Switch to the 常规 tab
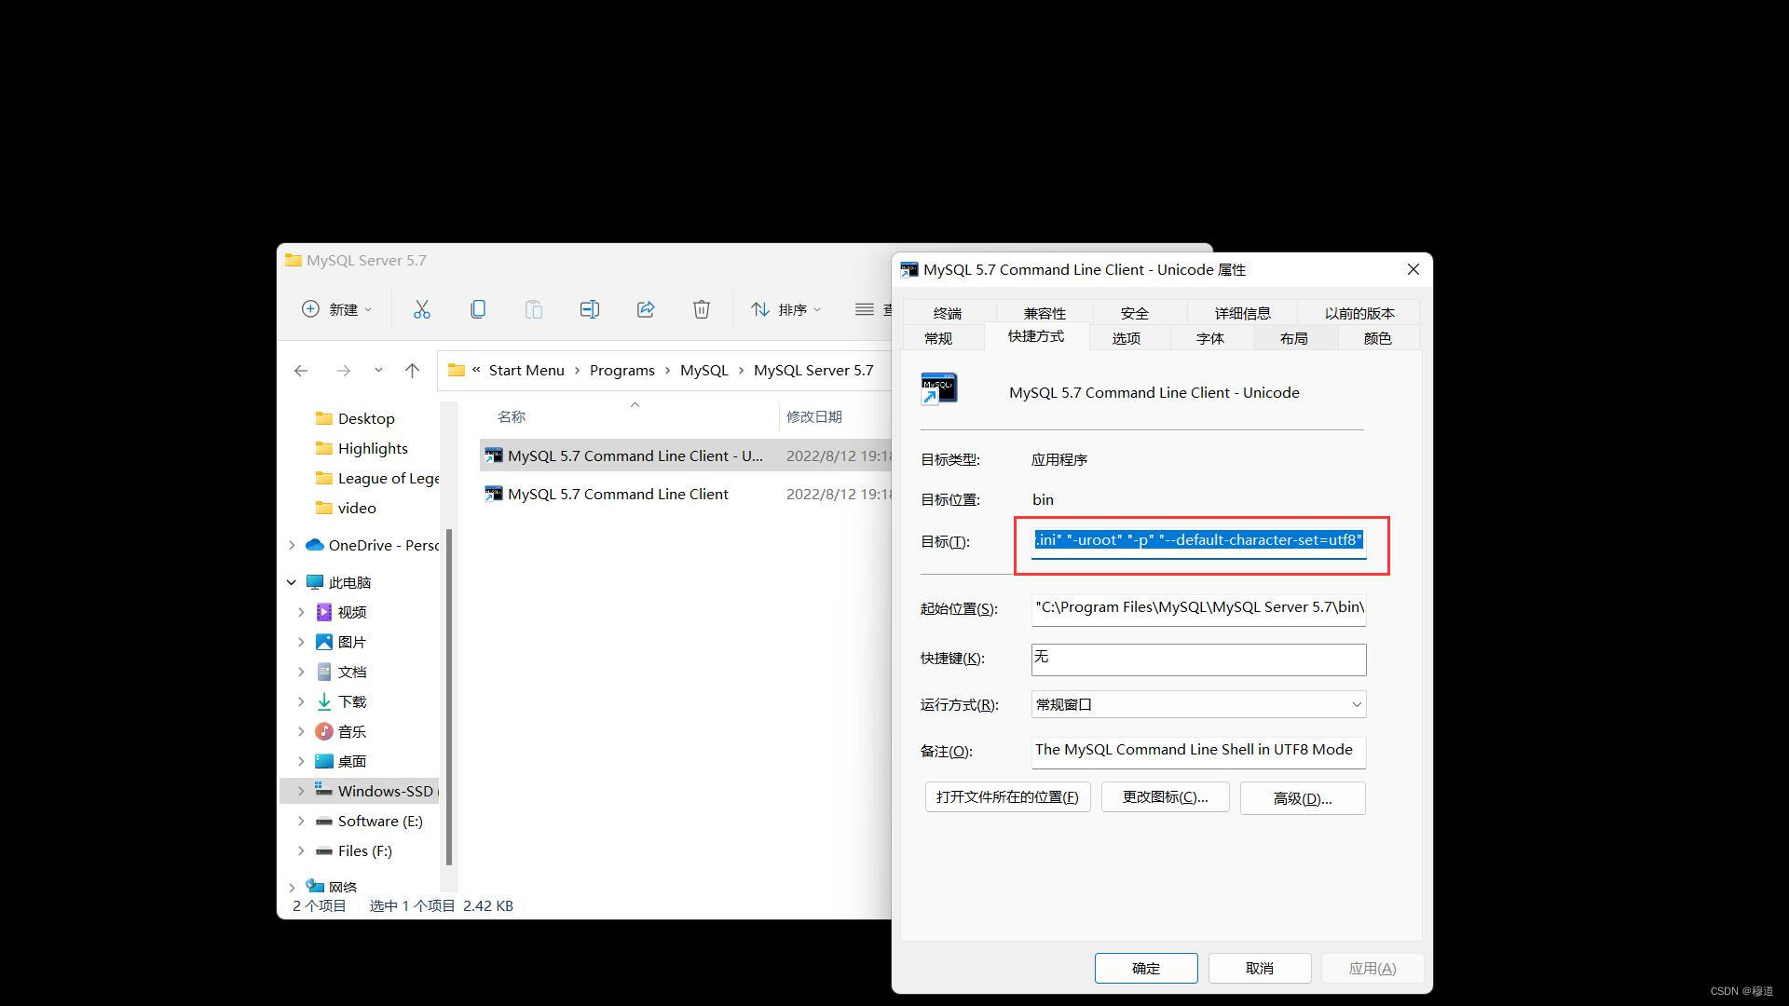Image resolution: width=1789 pixels, height=1006 pixels. point(937,338)
